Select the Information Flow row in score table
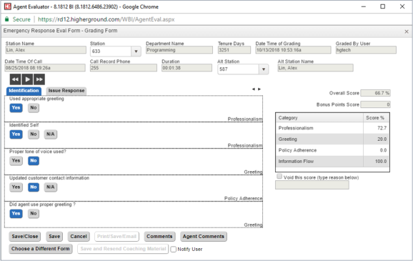 (x=333, y=162)
